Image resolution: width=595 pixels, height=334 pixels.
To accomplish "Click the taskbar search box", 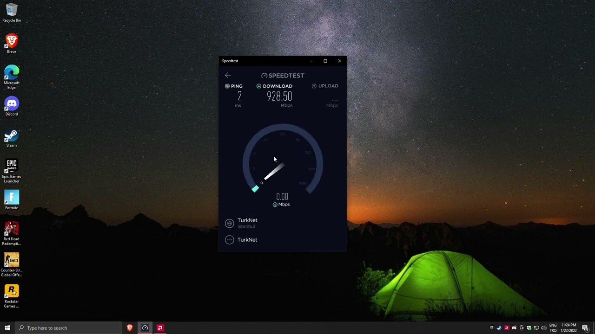I will tap(68, 328).
